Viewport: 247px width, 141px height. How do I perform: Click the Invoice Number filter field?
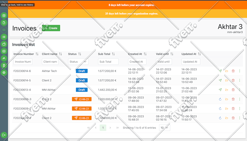[23, 61]
